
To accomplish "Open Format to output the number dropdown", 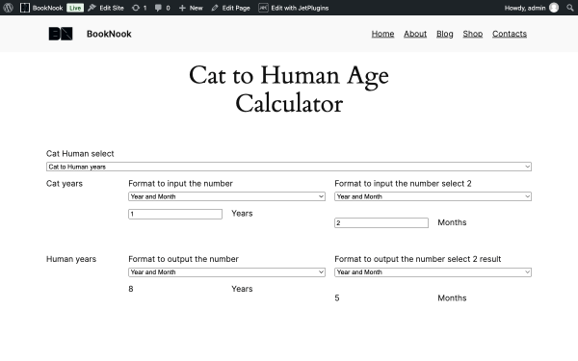I will click(x=226, y=272).
